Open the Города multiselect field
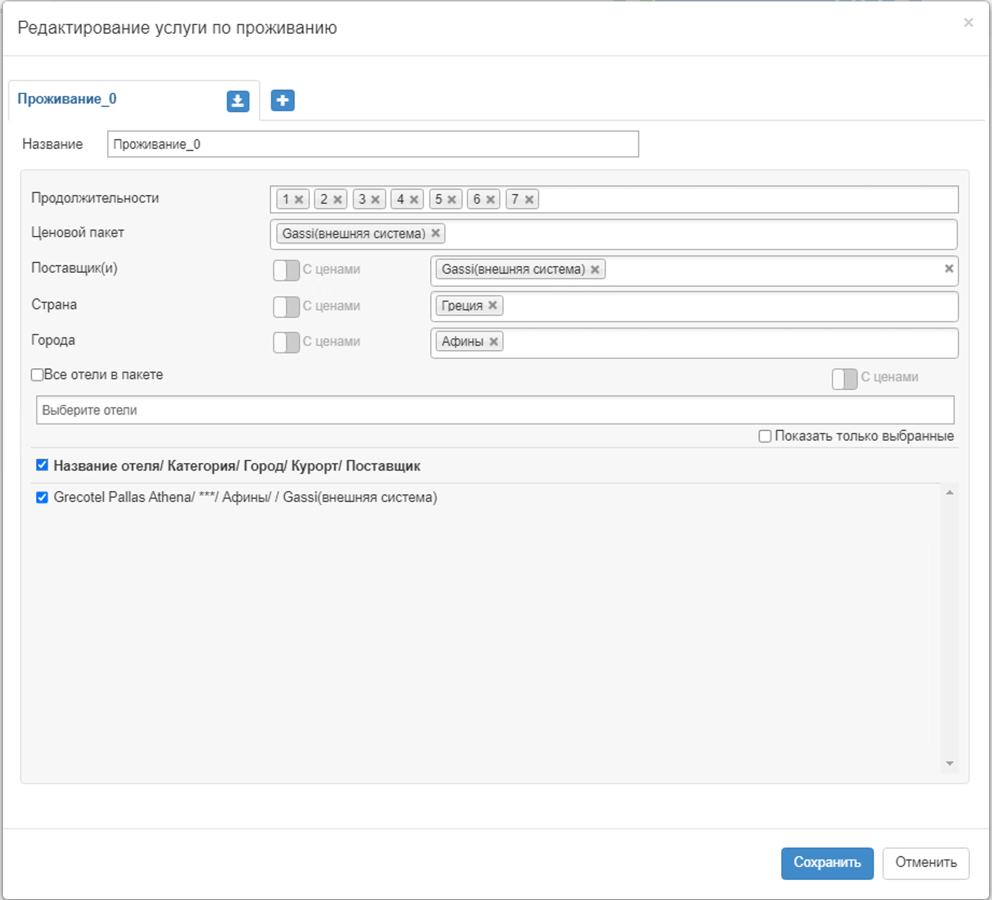992x900 pixels. 727,343
